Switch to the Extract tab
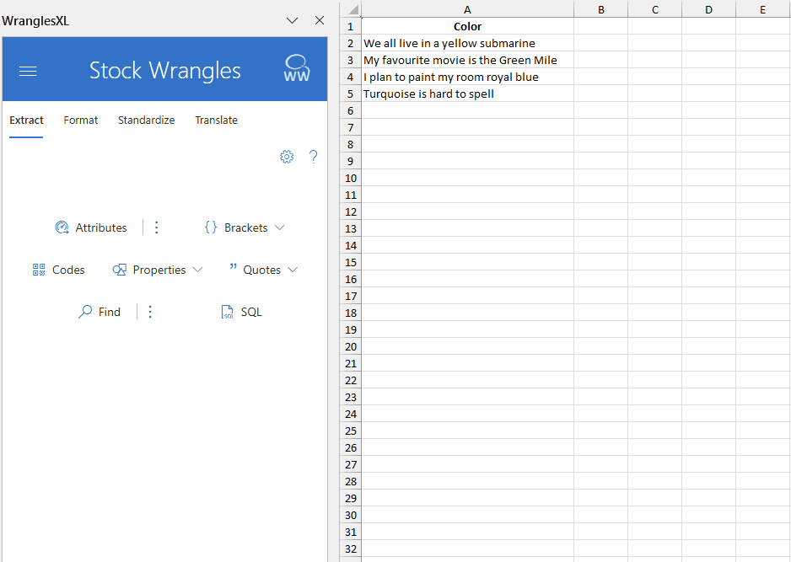This screenshot has height=562, width=791. point(26,120)
